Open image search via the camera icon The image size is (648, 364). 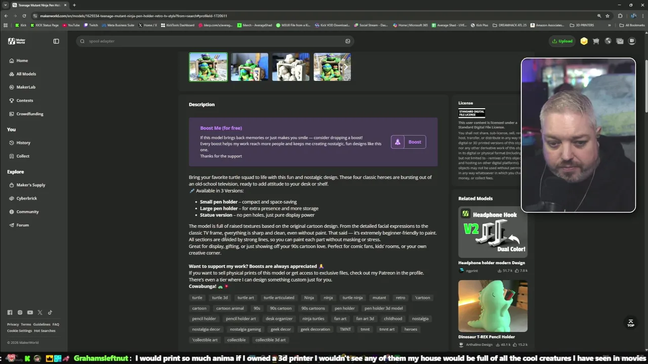(x=347, y=41)
